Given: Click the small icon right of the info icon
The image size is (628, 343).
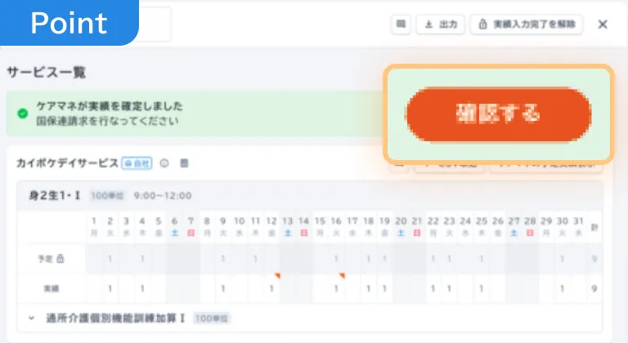Looking at the screenshot, I should point(184,163).
